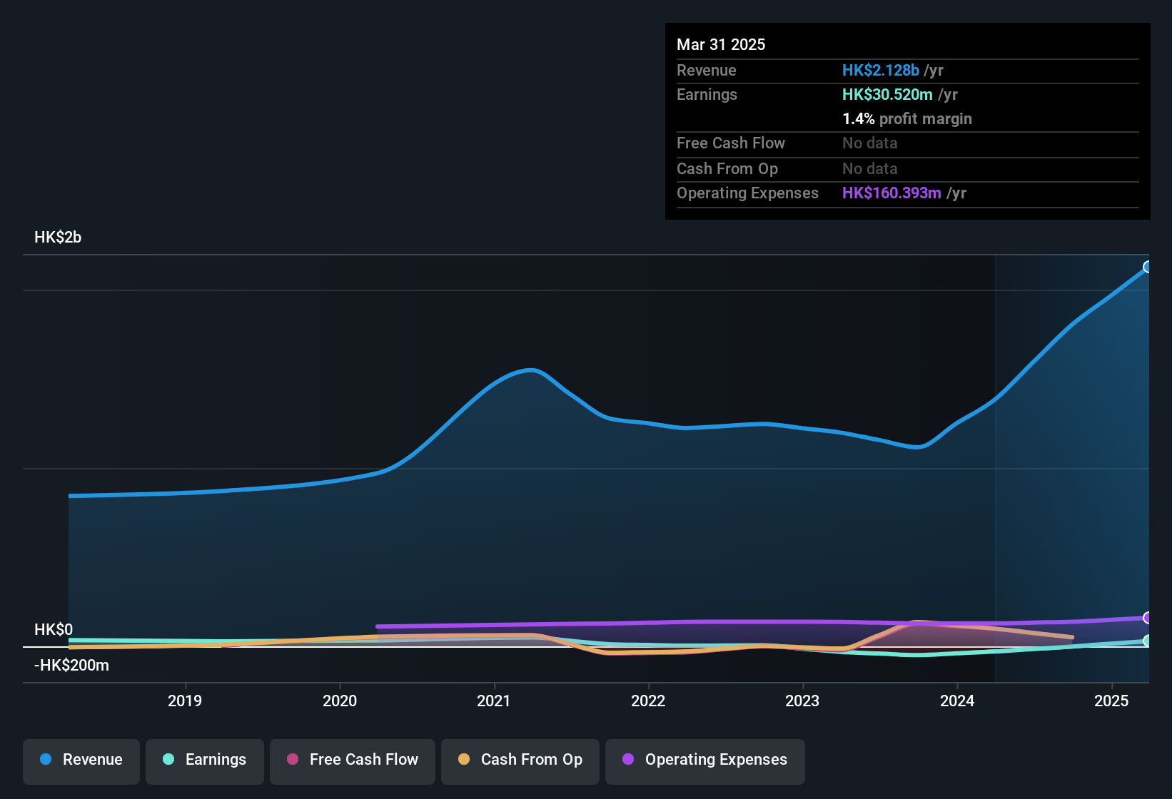The height and width of the screenshot is (799, 1172).
Task: Click the HK$0 y-axis label
Action: pyautogui.click(x=54, y=630)
